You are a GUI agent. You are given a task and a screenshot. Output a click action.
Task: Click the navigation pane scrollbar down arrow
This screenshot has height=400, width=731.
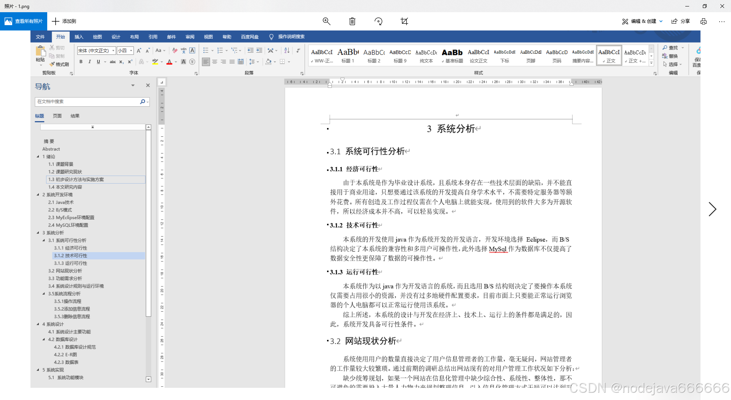148,379
